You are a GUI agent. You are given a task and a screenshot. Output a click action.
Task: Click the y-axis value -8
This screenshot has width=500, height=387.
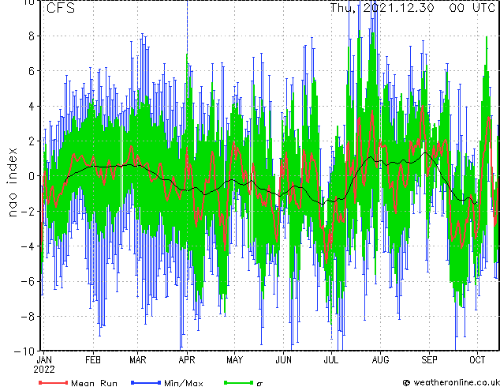tap(28, 316)
